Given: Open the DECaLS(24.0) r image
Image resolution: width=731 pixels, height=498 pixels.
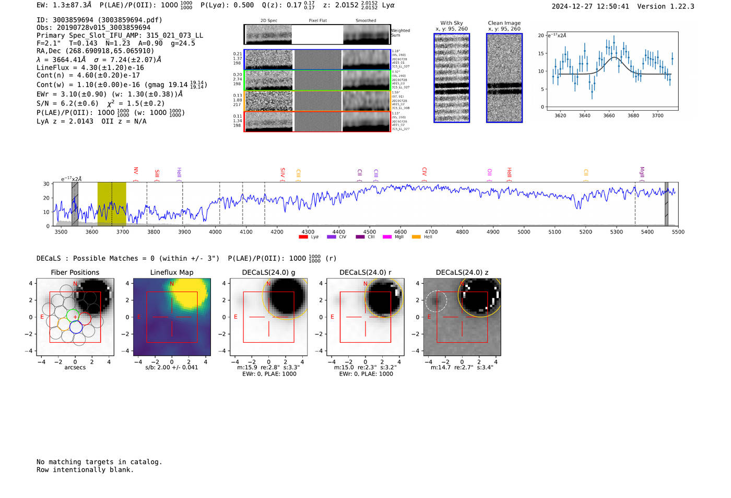Looking at the screenshot, I should 365,317.
